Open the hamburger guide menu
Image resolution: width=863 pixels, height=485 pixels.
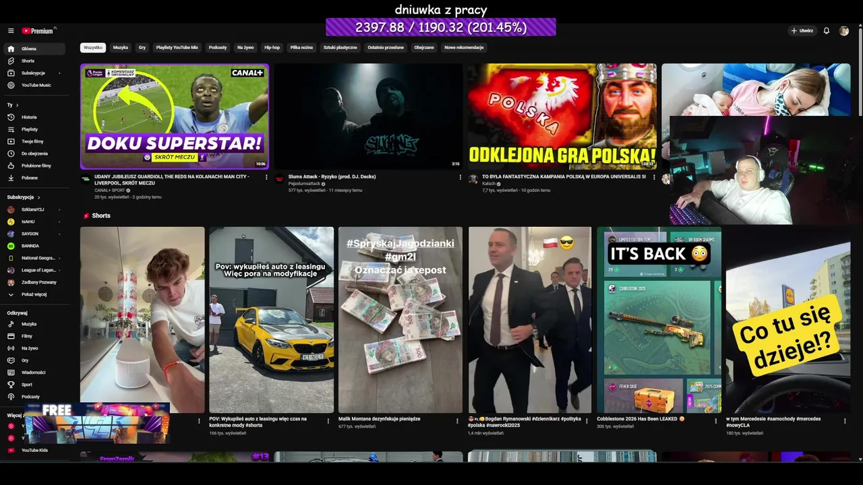(11, 31)
